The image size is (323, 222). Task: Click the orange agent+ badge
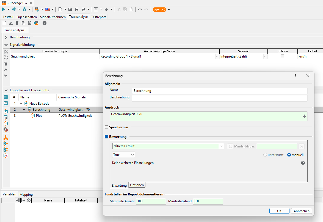click(x=159, y=9)
